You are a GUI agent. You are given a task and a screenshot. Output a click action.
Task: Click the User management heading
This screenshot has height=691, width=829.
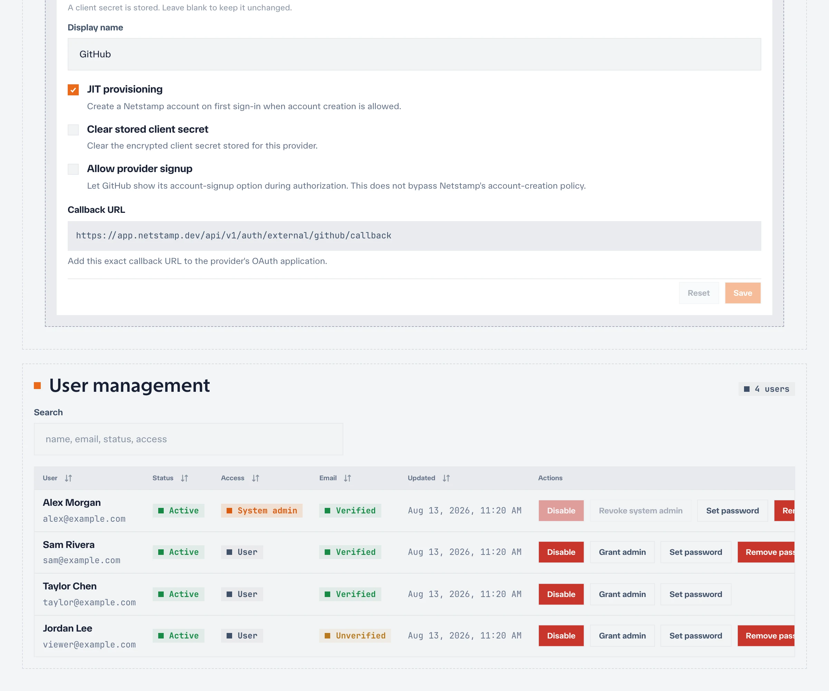tap(130, 385)
